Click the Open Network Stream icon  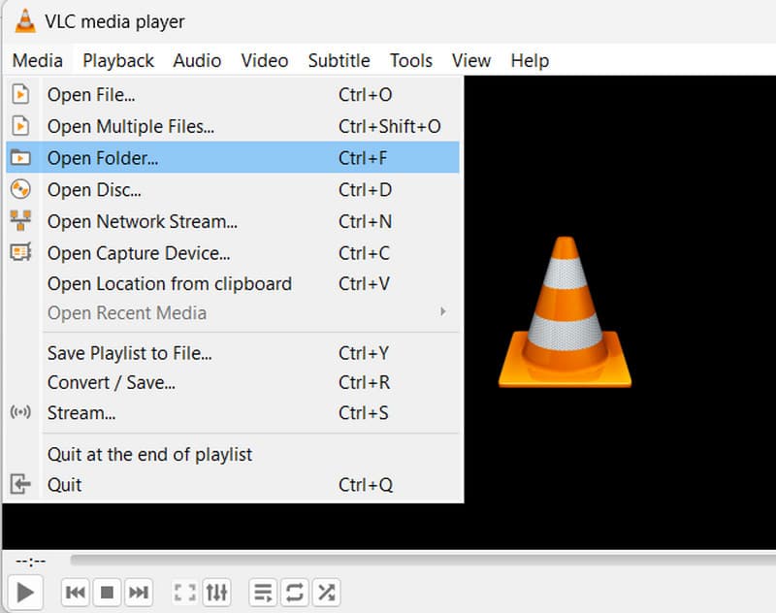coord(20,220)
